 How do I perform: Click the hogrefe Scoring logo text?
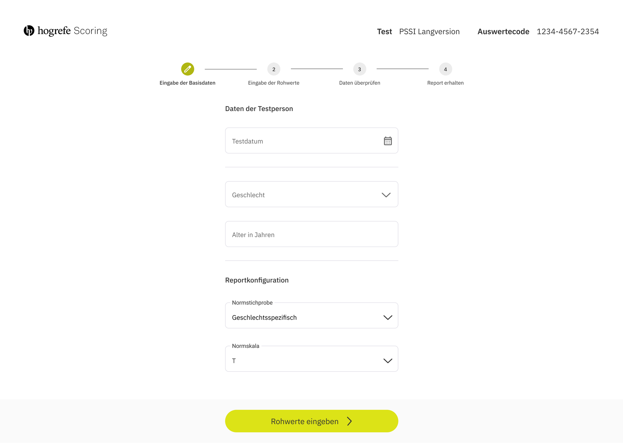72,31
